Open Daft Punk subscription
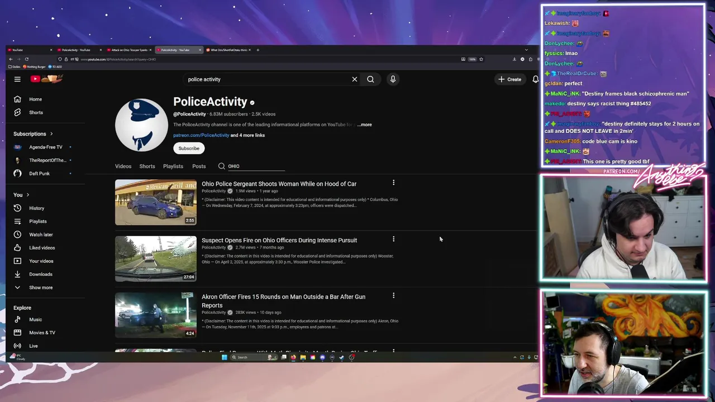Viewport: 715px width, 402px height. pos(39,174)
